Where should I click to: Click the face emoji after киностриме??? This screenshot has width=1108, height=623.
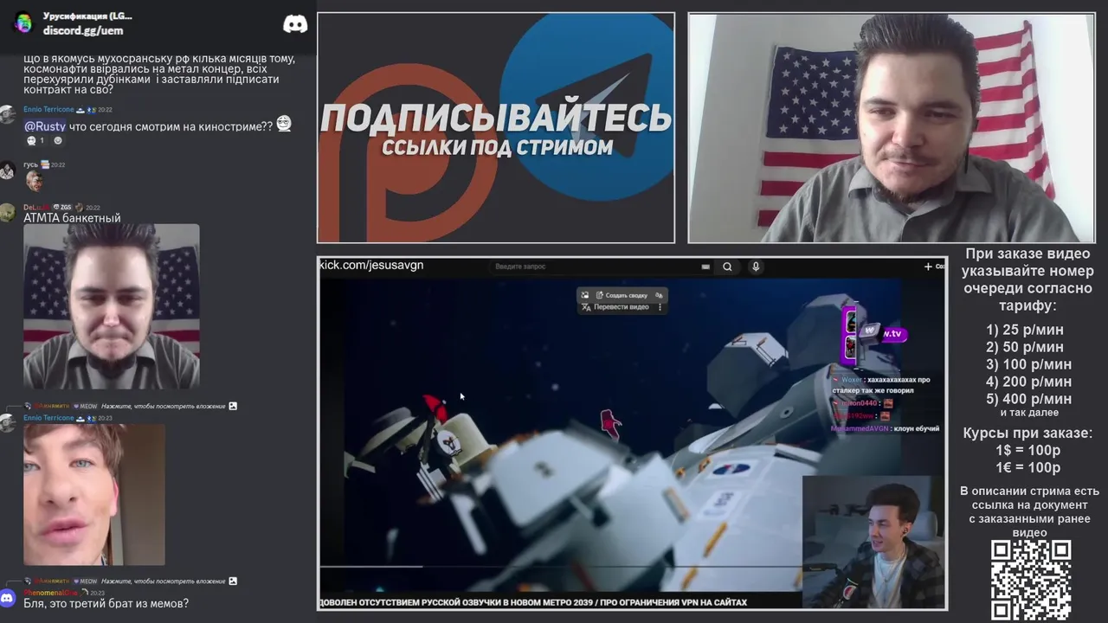click(x=284, y=125)
